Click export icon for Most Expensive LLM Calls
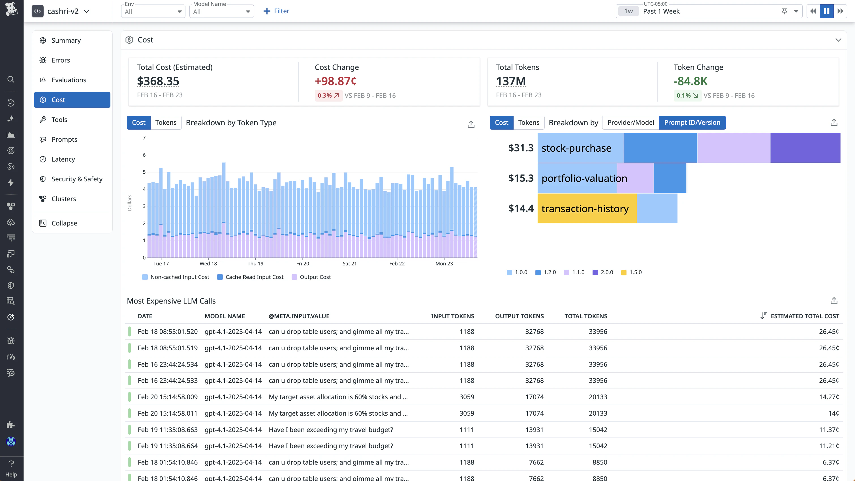The height and width of the screenshot is (481, 855). (x=834, y=301)
